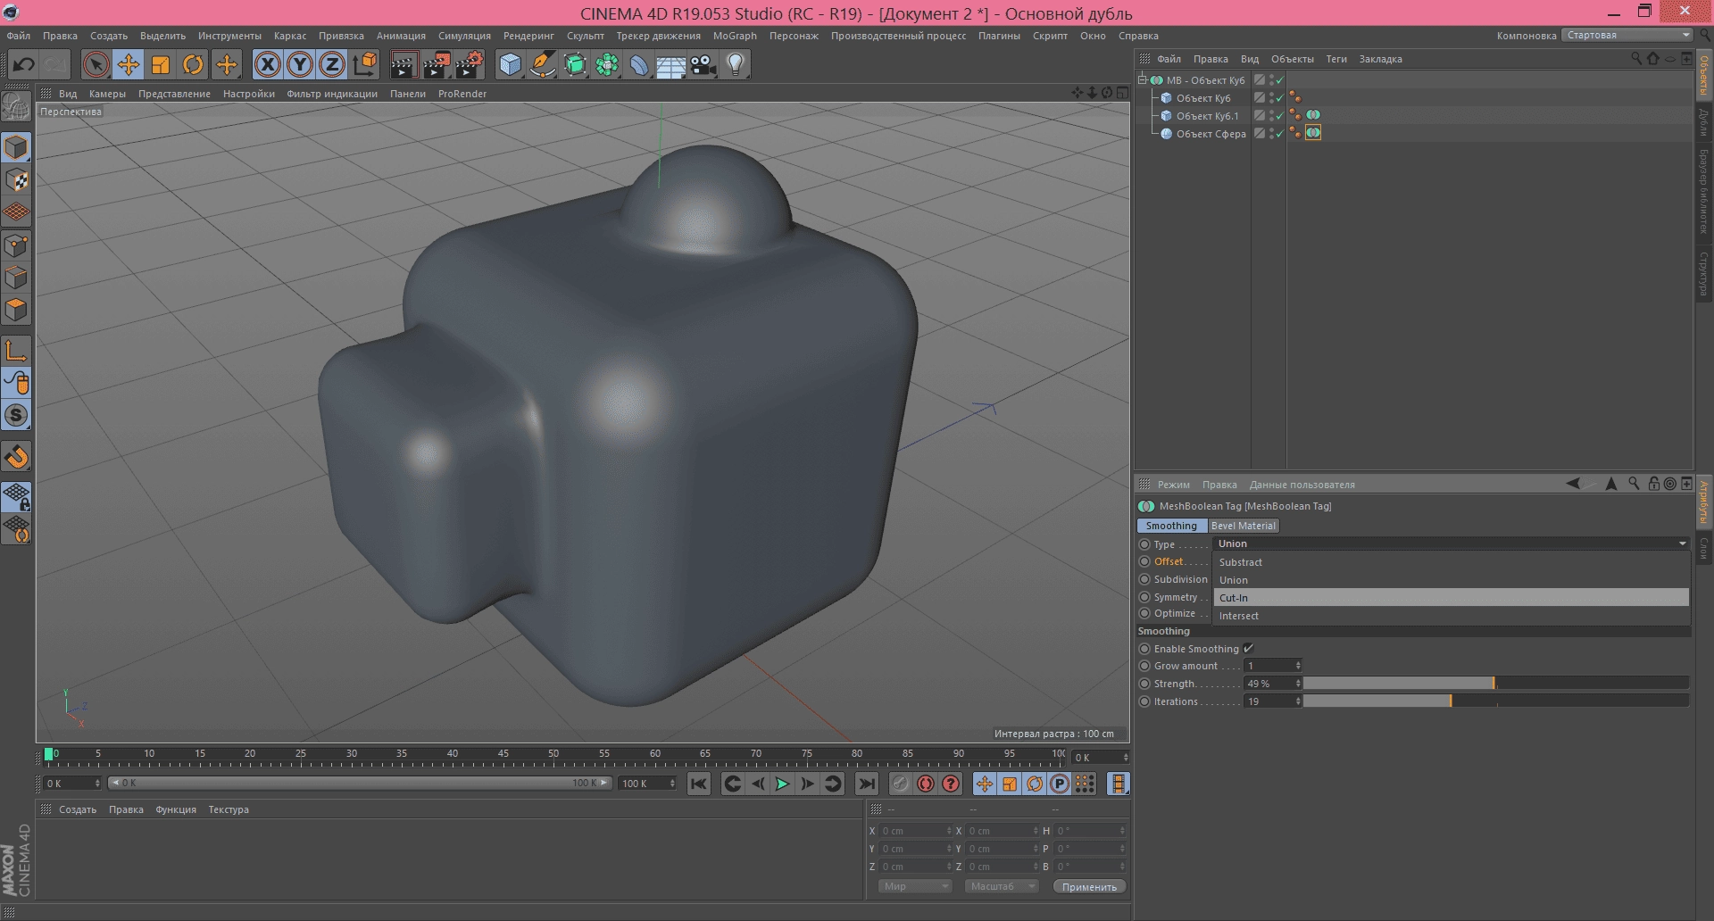Image resolution: width=1714 pixels, height=921 pixels.
Task: Collapse the MB - Объект Куб tree
Action: 1142,79
